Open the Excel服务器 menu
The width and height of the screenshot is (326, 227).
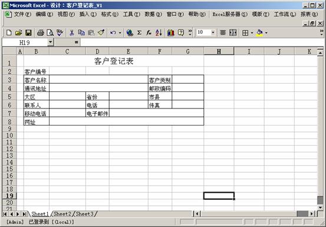[230, 14]
